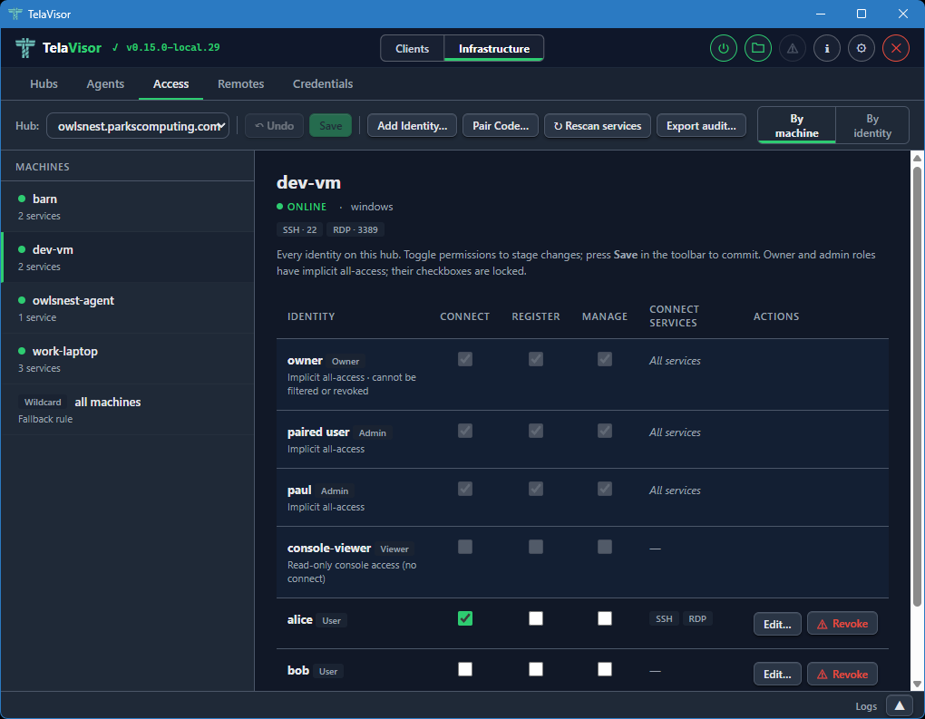The width and height of the screenshot is (925, 719).
Task: Open the Agents tab
Action: pos(105,83)
